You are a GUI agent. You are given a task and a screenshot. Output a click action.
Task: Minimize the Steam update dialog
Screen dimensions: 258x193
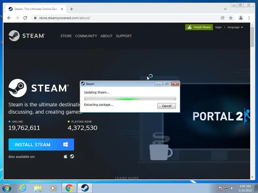tap(158, 84)
